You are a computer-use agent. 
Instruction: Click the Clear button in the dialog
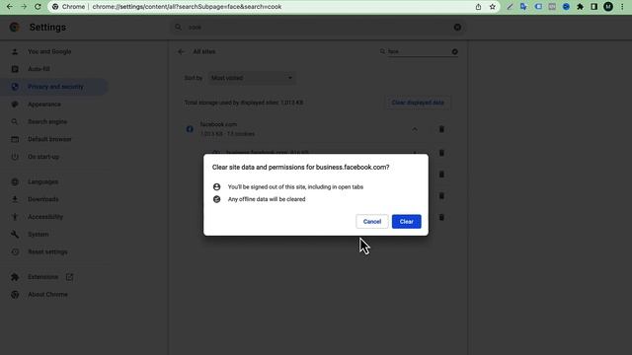click(406, 221)
